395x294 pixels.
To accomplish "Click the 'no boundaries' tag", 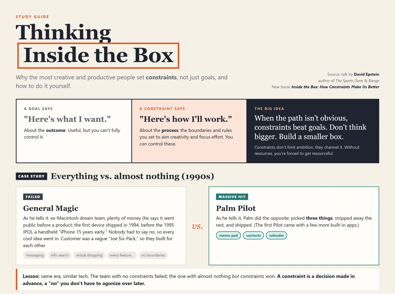I will pyautogui.click(x=153, y=255).
